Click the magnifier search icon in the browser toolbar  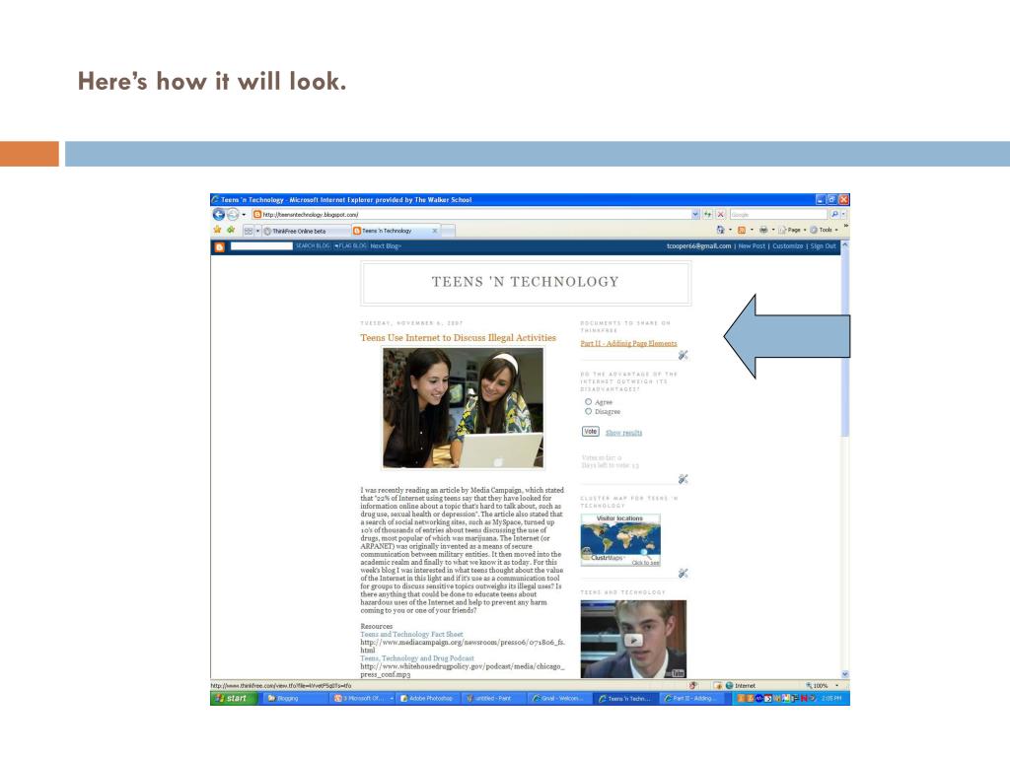pos(834,214)
